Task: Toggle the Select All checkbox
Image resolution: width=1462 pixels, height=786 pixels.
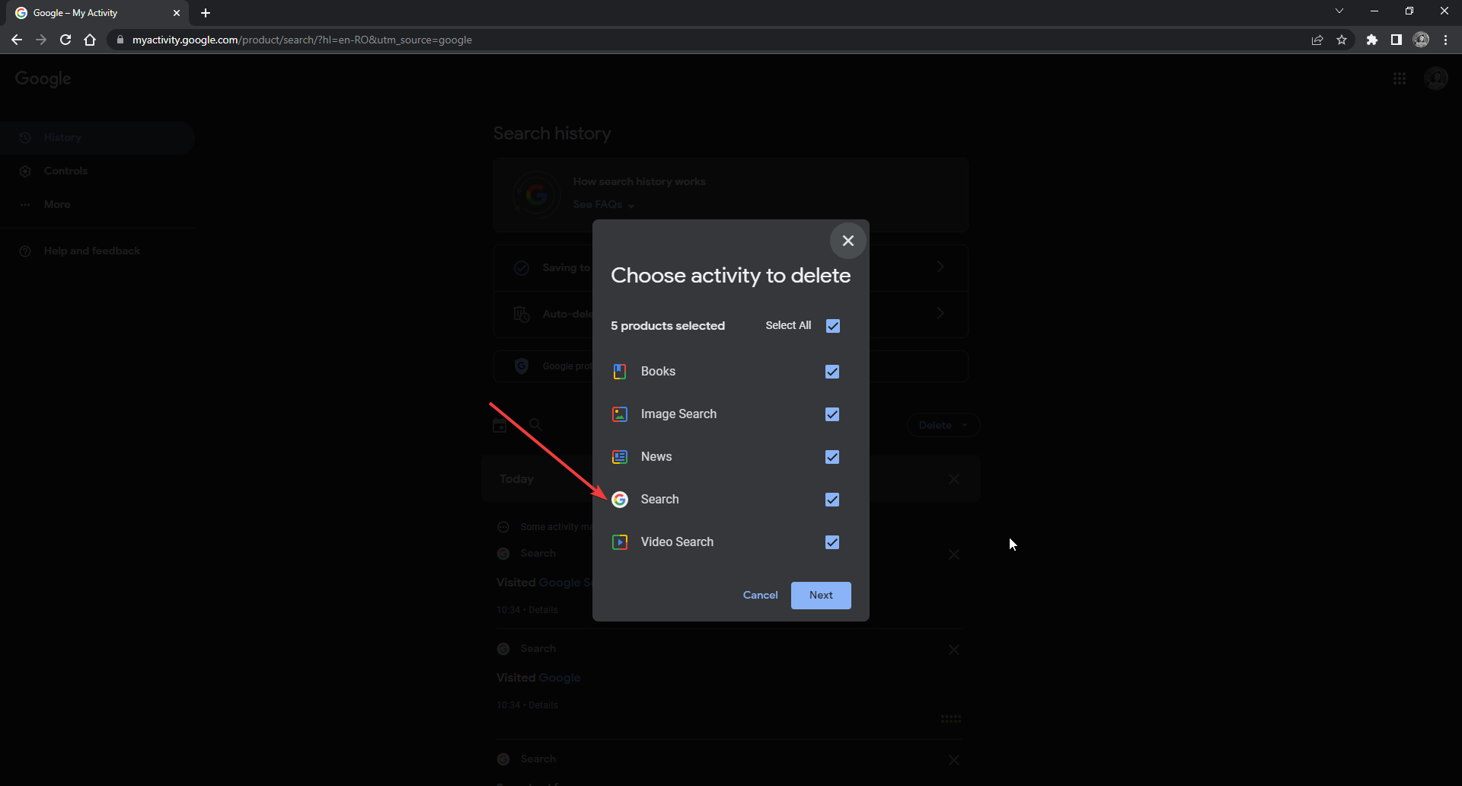Action: 833,326
